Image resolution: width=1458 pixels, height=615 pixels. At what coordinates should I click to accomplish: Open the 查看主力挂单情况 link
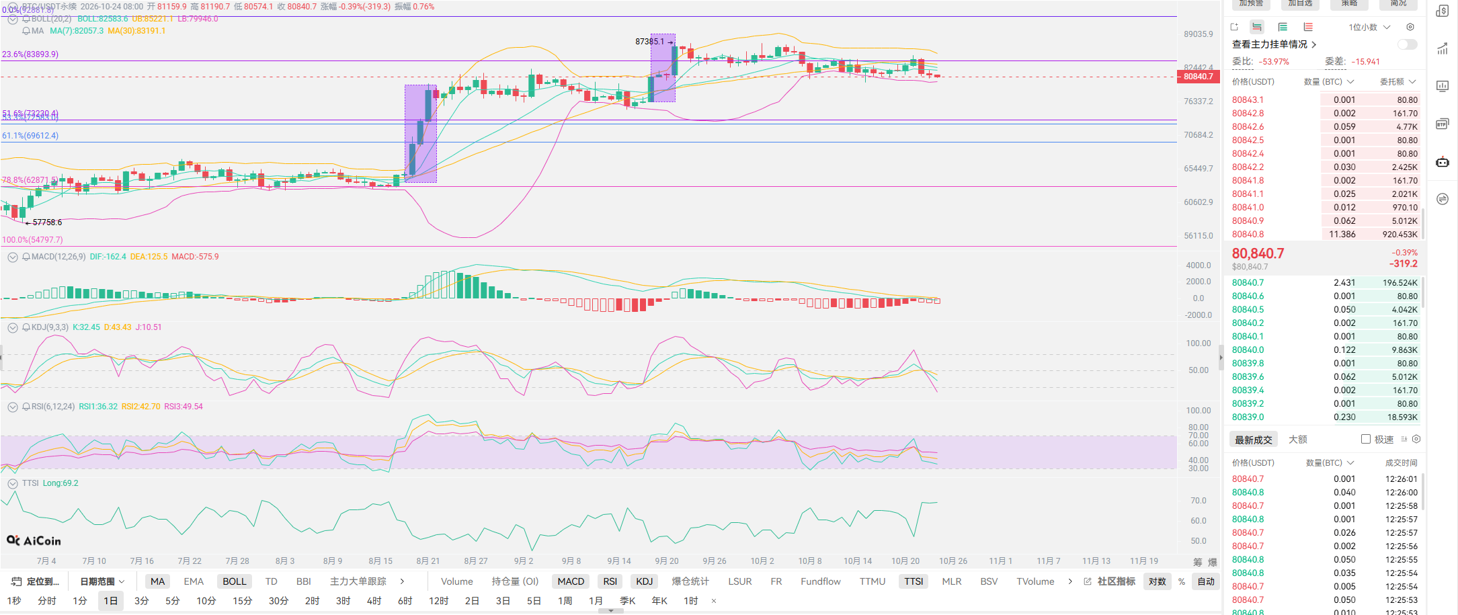click(x=1274, y=44)
